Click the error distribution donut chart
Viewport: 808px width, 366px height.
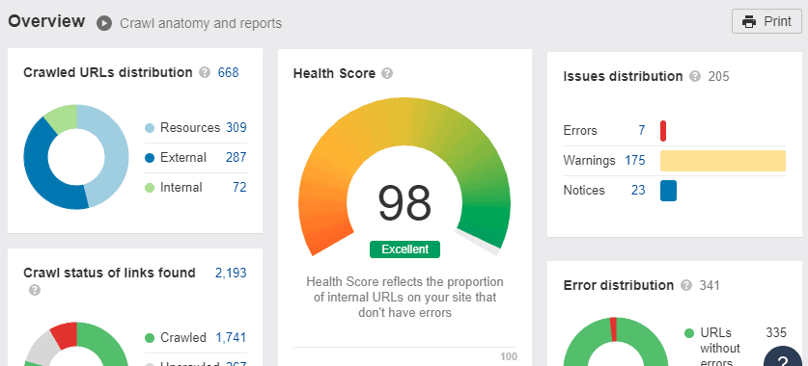coord(616,342)
